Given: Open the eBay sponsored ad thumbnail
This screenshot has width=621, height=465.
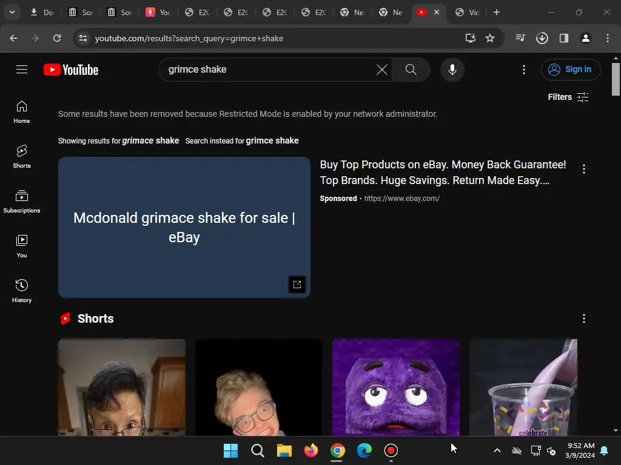Looking at the screenshot, I should [184, 228].
